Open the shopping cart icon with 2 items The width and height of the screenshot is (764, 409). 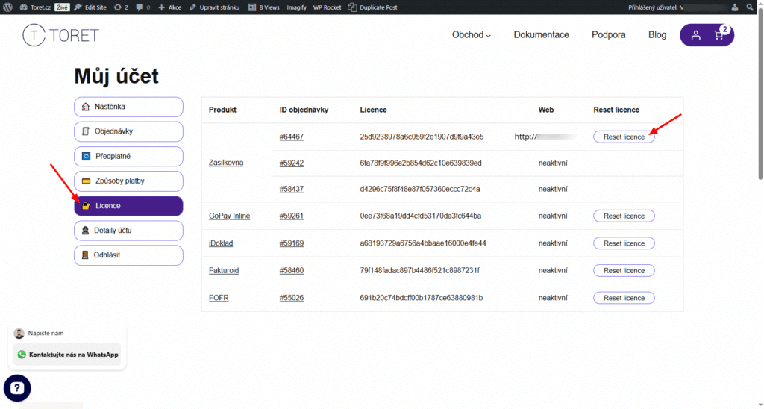pyautogui.click(x=720, y=34)
